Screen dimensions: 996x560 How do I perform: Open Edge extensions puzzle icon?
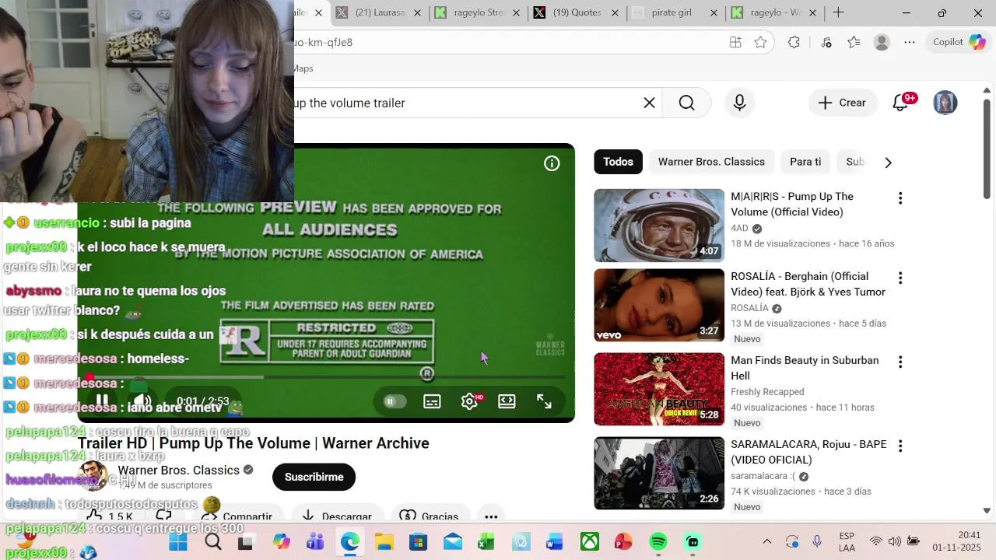[x=794, y=42]
